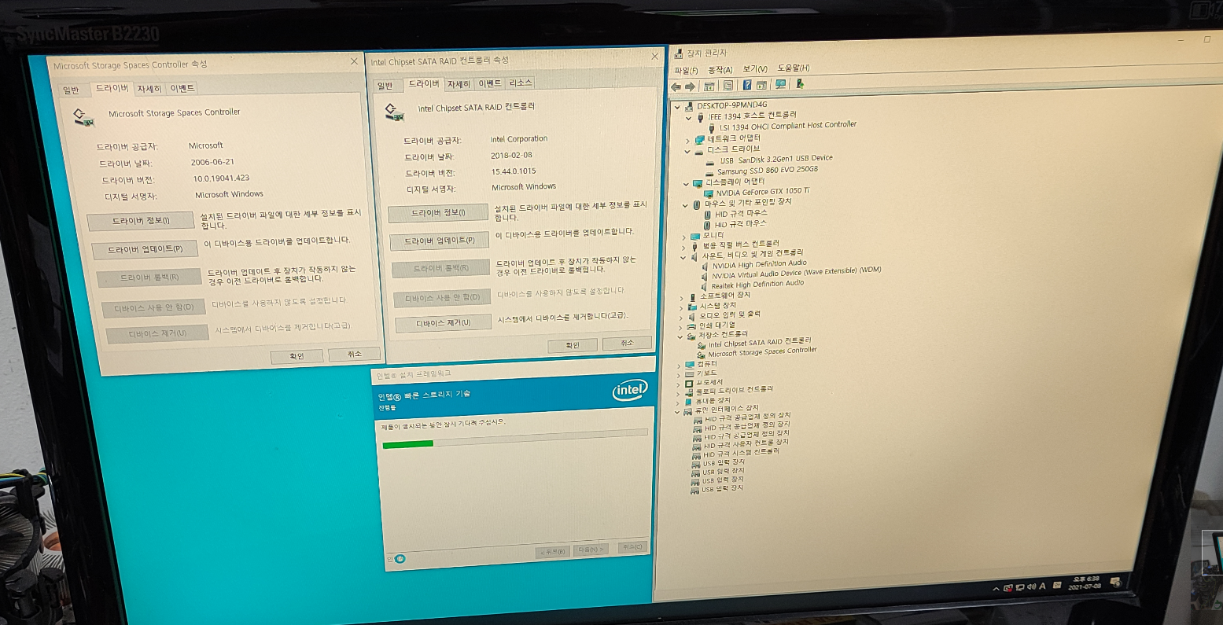This screenshot has width=1223, height=625.
Task: Click 취소 in Storage Spaces Controller dialog
Action: point(355,355)
